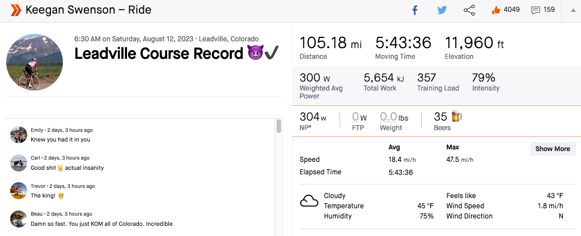The width and height of the screenshot is (581, 236).
Task: Collapse header with the up arrow
Action: pos(571,11)
